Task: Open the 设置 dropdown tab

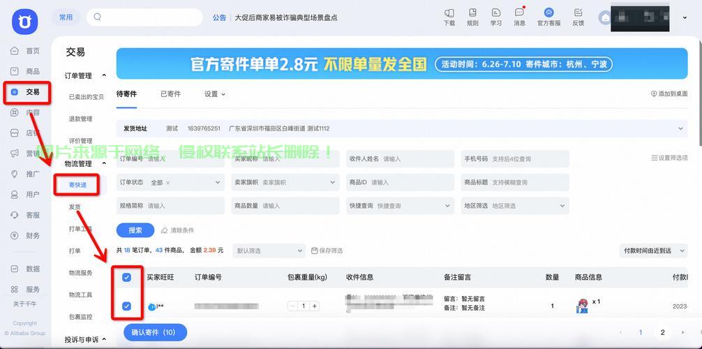Action: click(x=215, y=94)
